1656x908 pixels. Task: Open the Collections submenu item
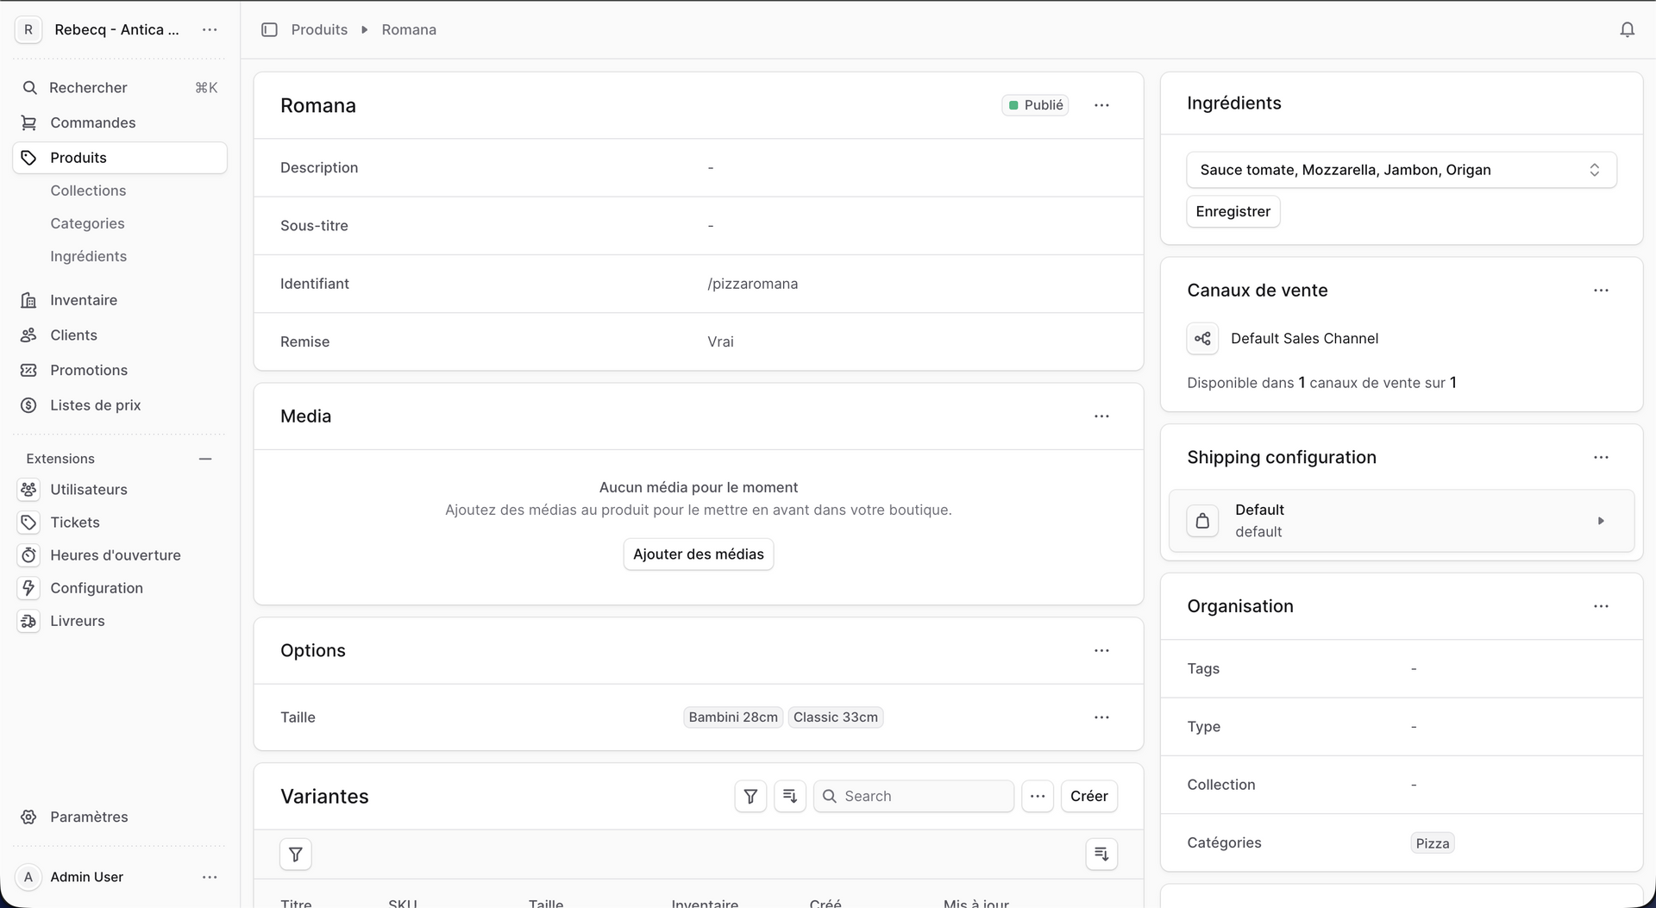pos(88,191)
